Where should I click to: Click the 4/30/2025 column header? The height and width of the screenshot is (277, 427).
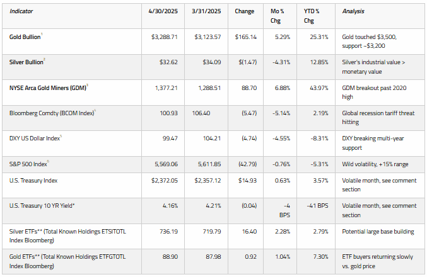(163, 11)
